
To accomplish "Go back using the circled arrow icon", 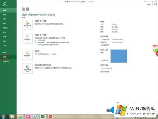I will [5, 4].
